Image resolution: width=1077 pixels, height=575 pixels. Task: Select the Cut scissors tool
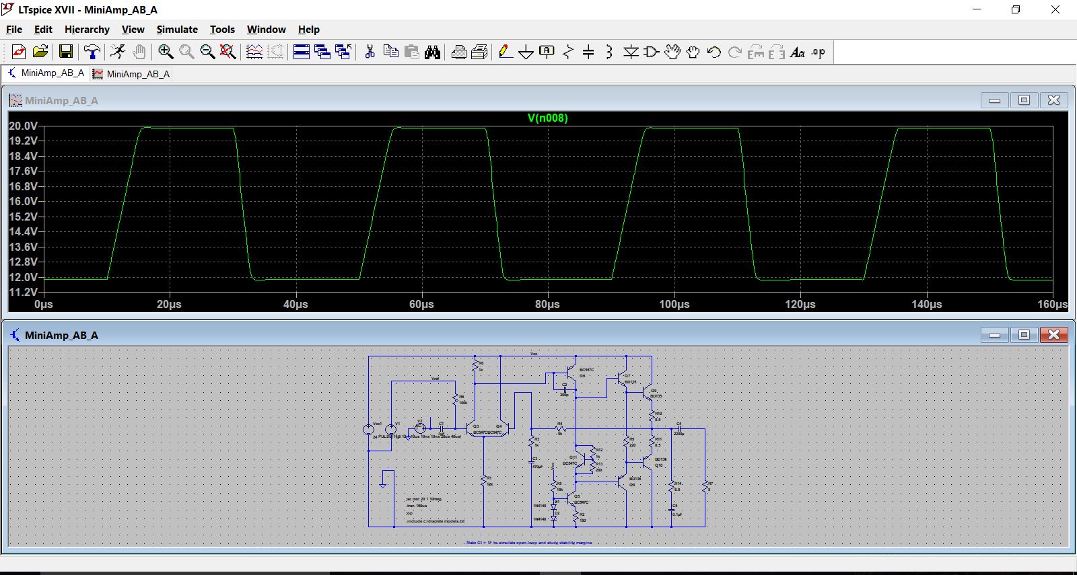370,52
